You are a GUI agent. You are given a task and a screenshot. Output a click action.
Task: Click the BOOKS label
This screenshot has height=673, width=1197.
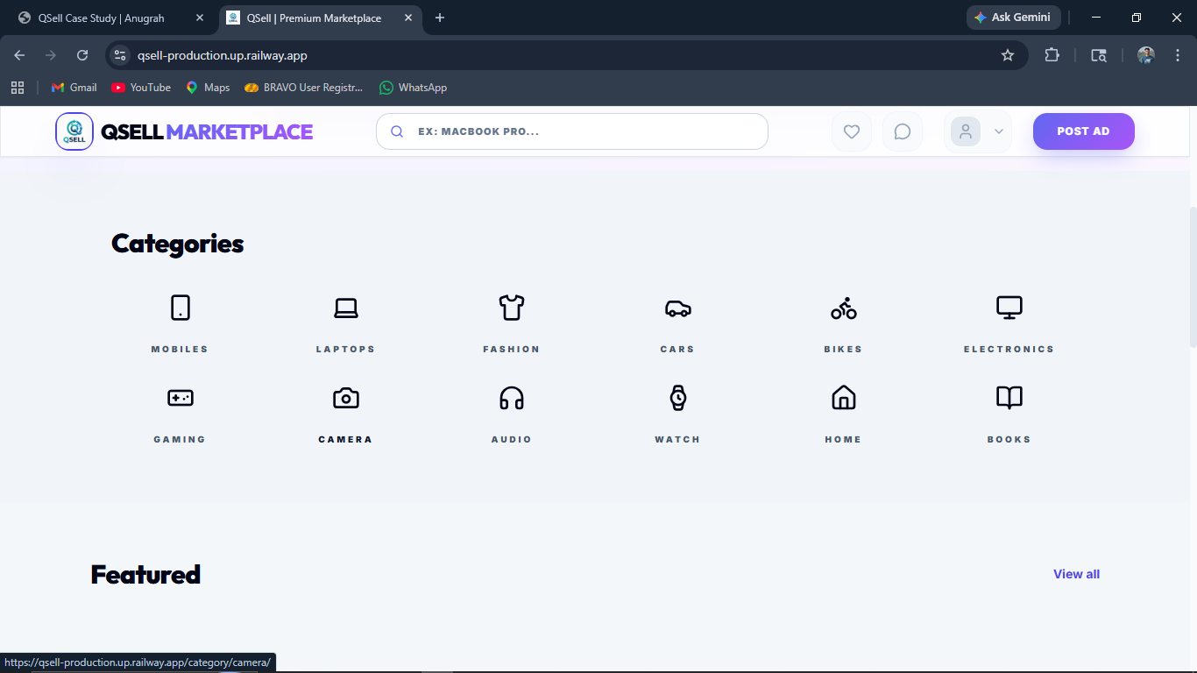1009,439
